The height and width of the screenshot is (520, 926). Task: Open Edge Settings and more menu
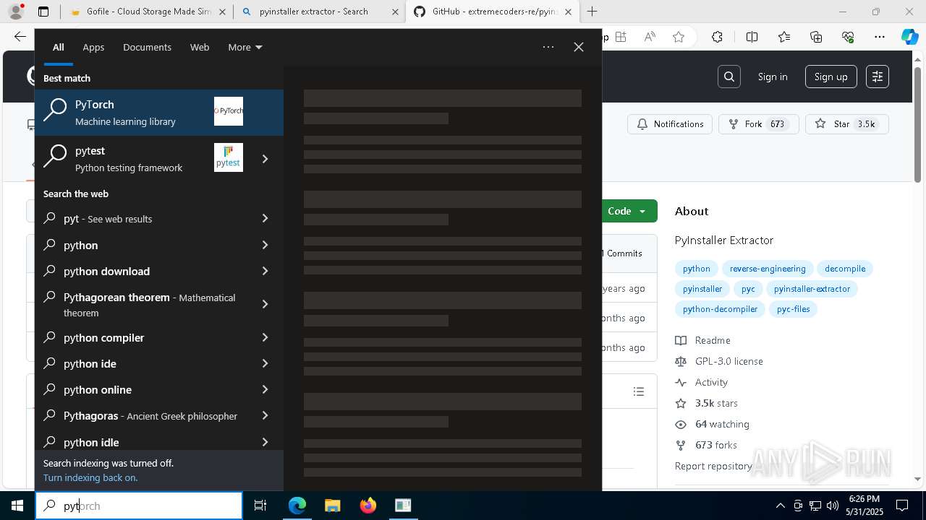click(880, 37)
